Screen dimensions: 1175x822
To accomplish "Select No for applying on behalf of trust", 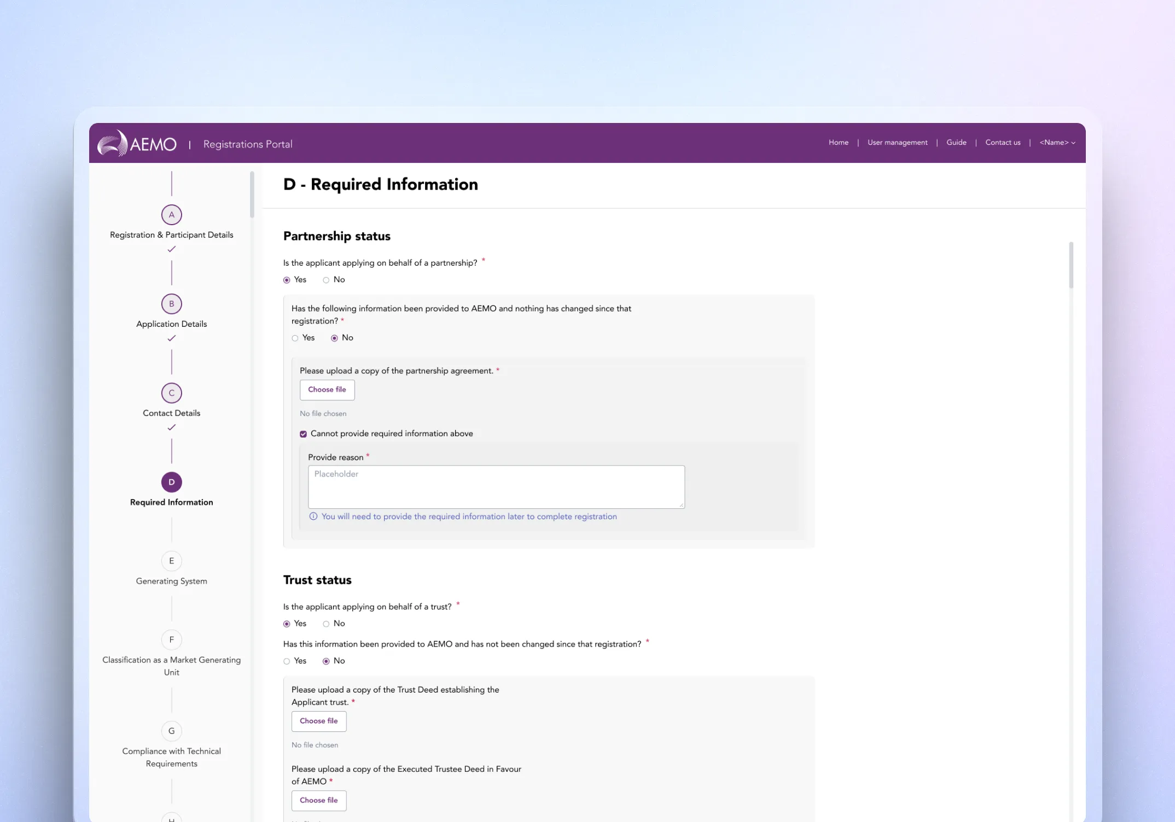I will 326,624.
